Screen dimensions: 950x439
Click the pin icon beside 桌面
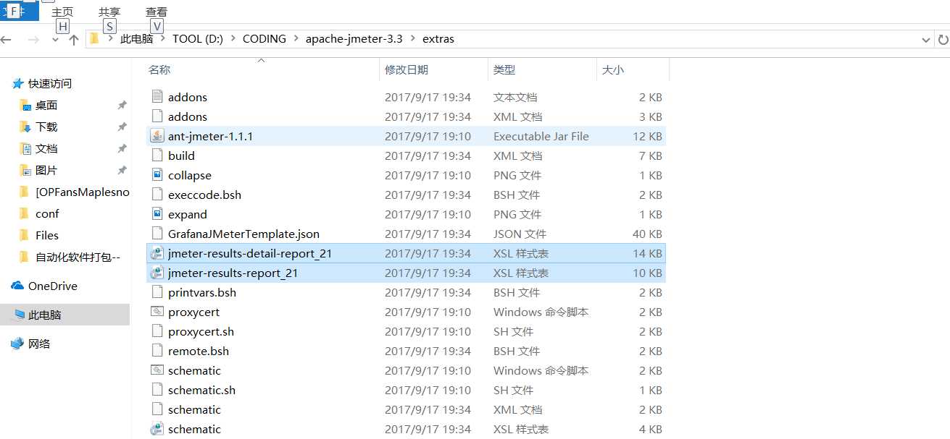click(122, 105)
